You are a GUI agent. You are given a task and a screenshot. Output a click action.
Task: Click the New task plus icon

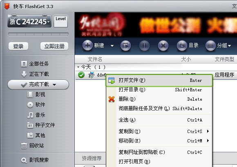click(87, 45)
